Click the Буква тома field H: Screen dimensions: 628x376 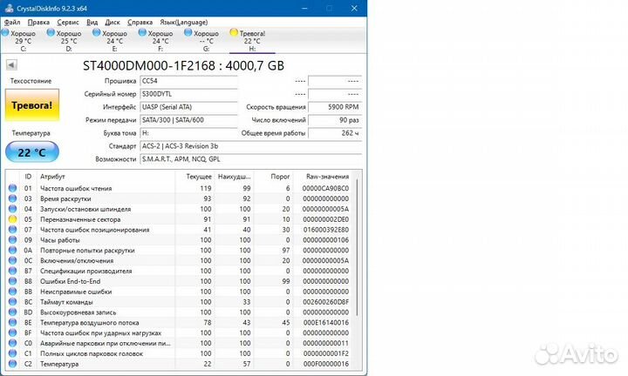(188, 133)
